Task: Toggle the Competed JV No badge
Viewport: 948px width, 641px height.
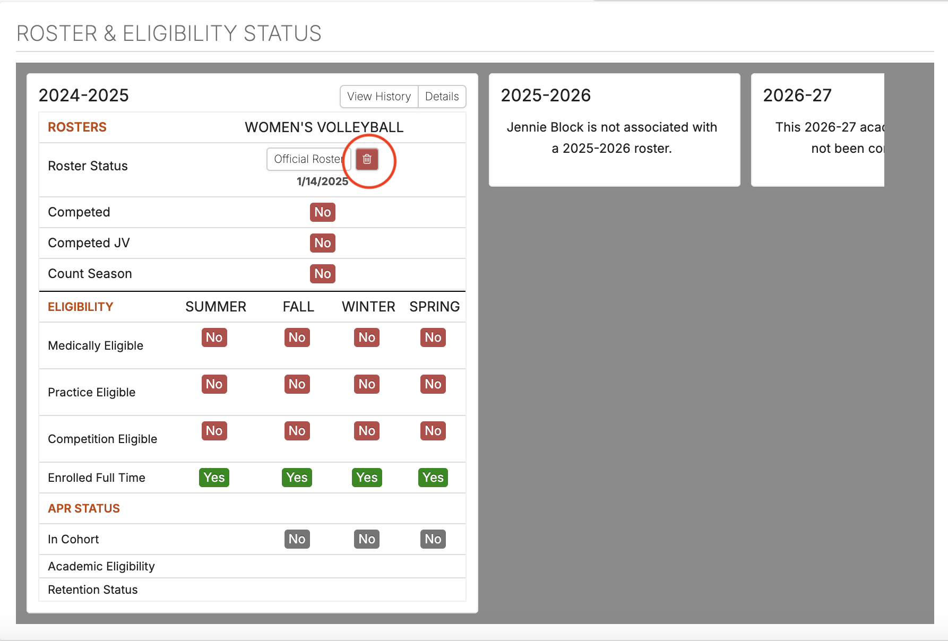Action: [x=322, y=243]
